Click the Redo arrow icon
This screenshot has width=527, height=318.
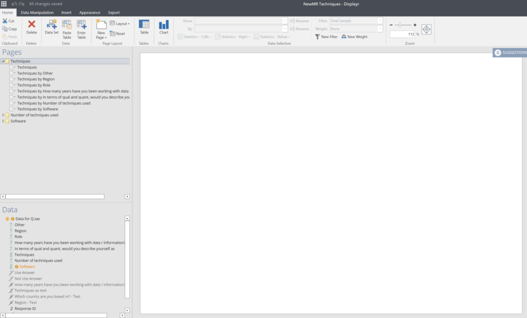point(22,4)
